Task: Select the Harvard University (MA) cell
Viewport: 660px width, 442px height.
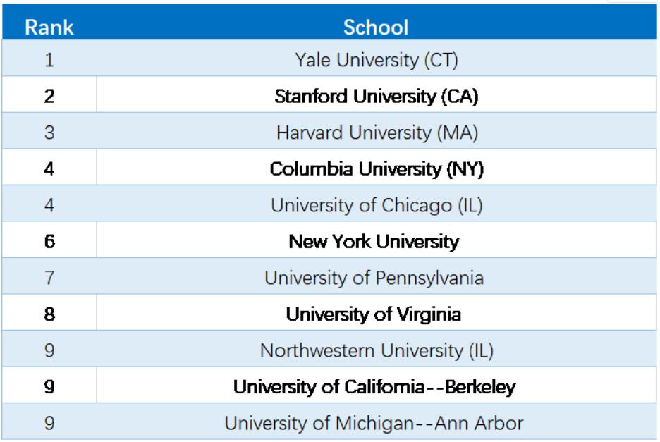Action: [377, 131]
